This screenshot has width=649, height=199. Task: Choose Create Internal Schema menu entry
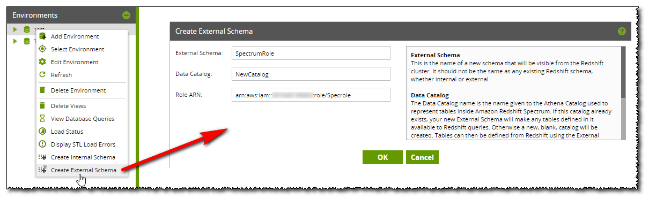pos(82,157)
